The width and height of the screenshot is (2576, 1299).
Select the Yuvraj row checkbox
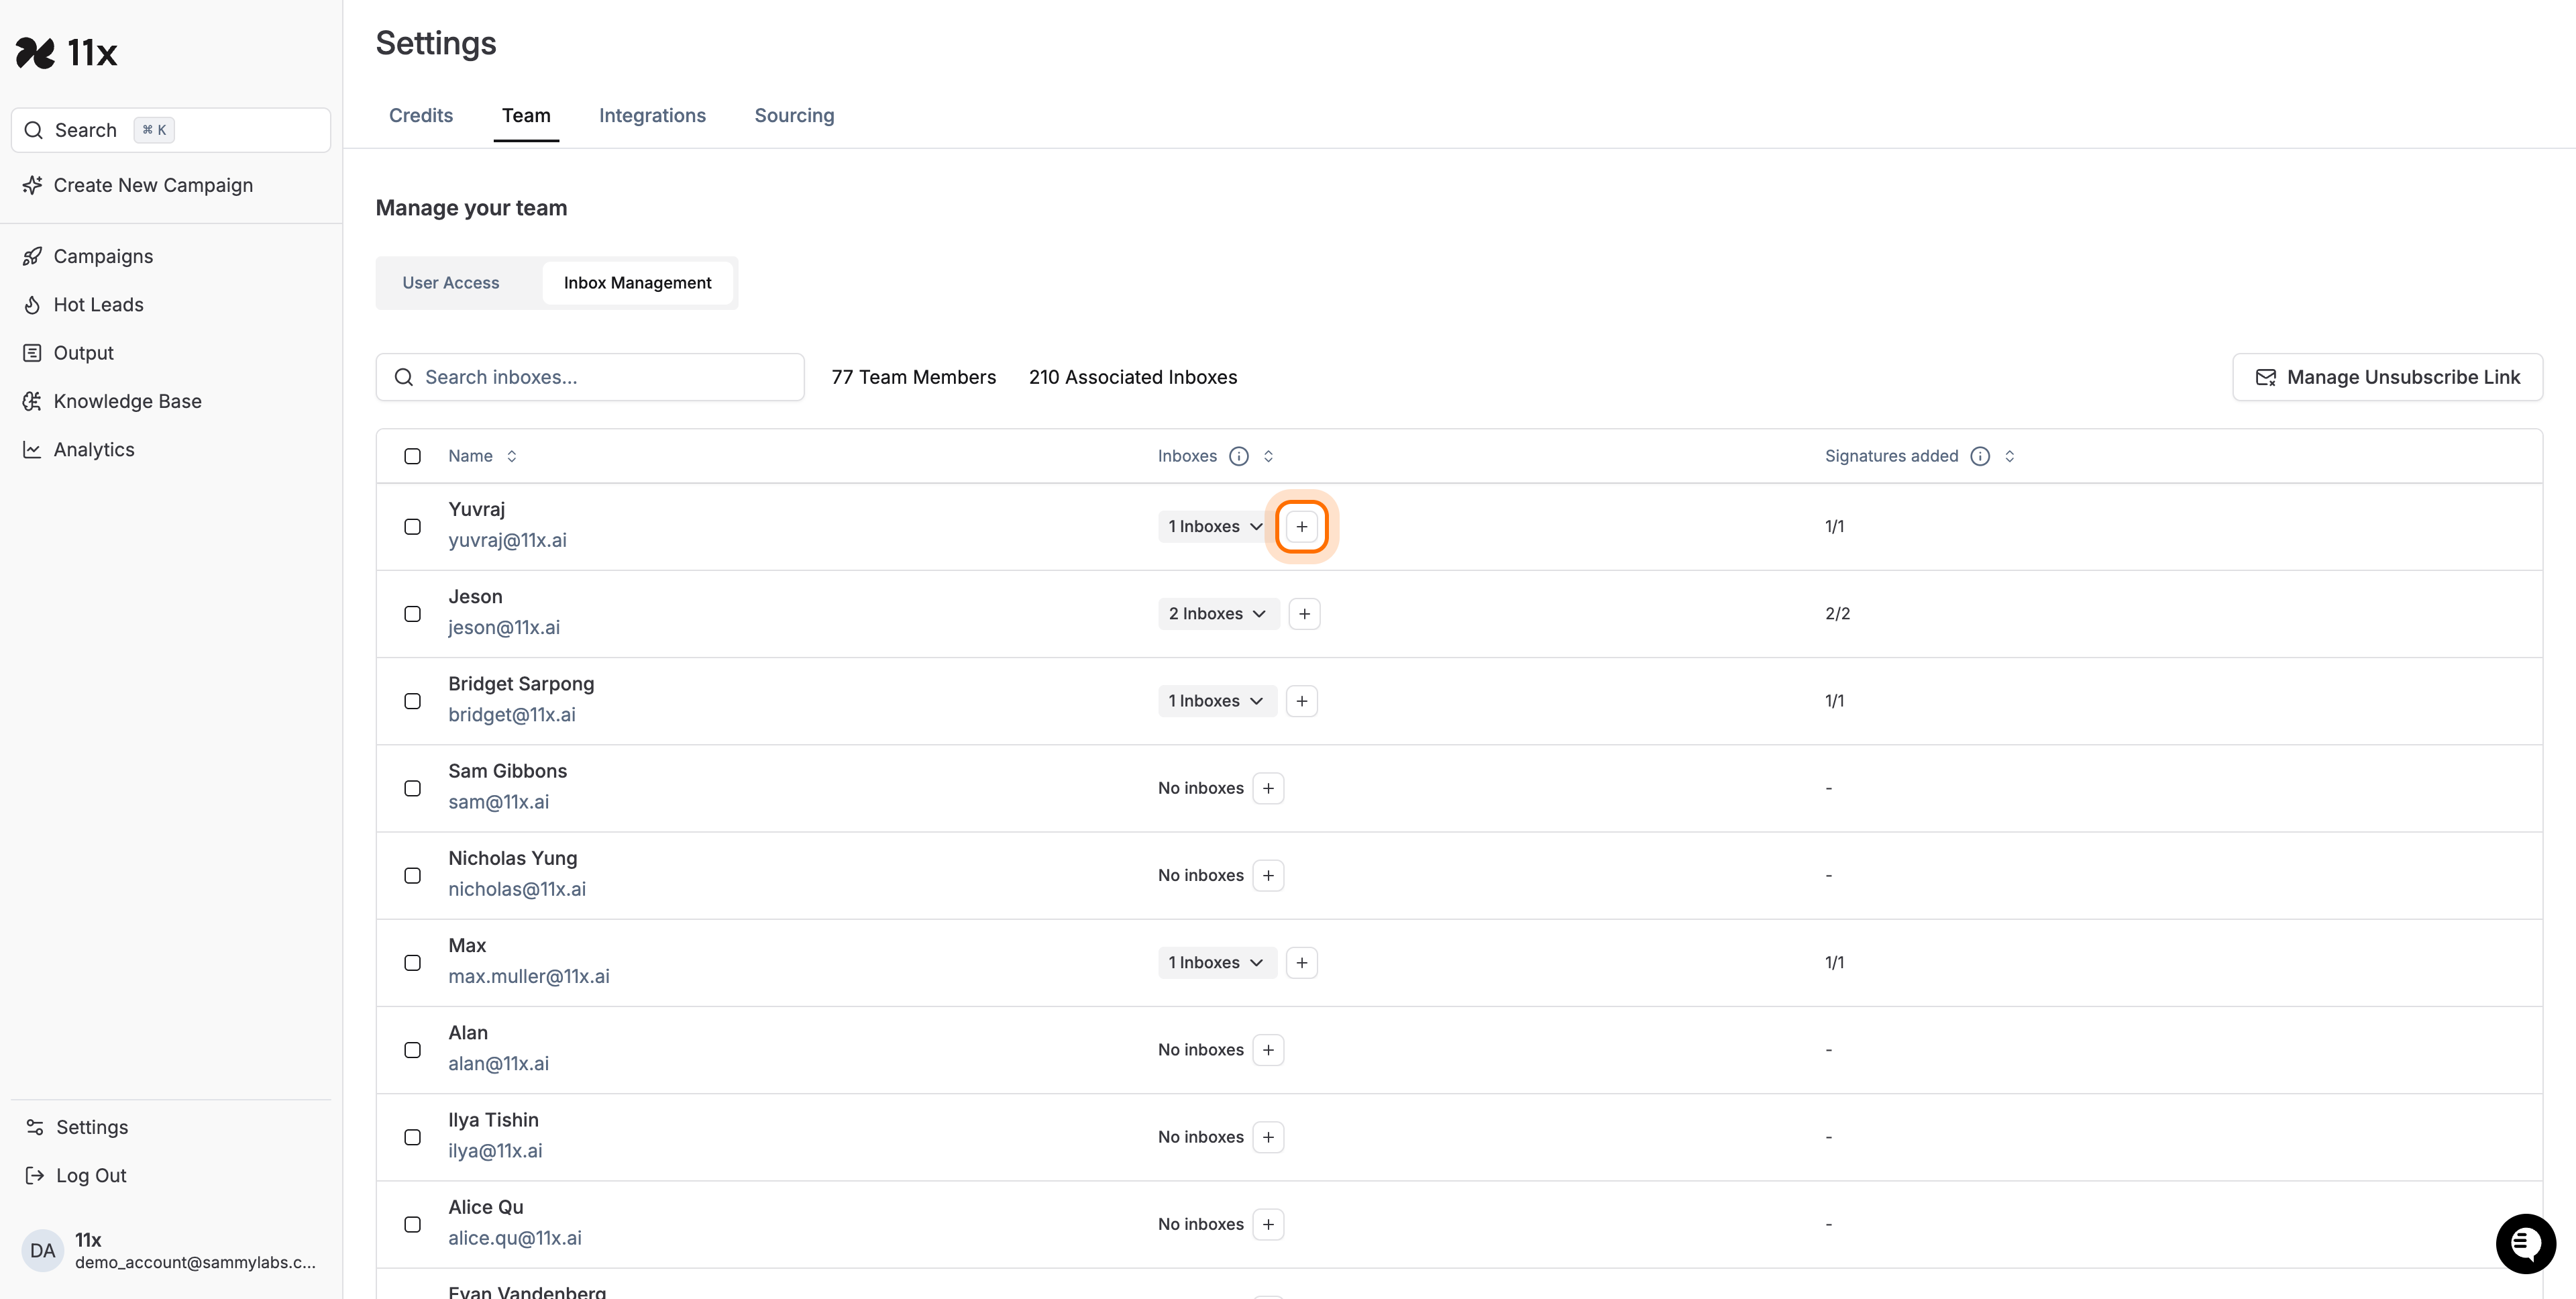[x=412, y=526]
